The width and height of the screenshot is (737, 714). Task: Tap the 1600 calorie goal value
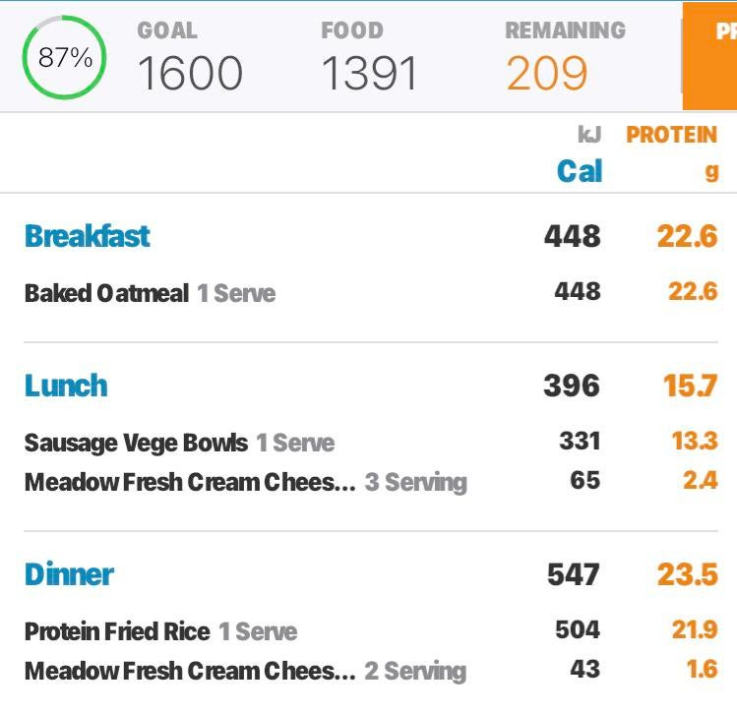point(189,73)
